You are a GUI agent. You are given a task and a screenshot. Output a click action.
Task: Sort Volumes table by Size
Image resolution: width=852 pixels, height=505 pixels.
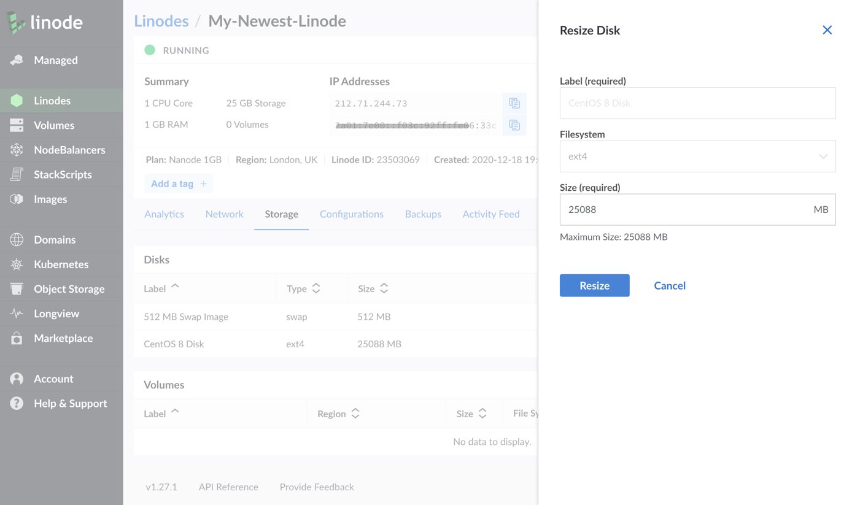click(x=482, y=413)
